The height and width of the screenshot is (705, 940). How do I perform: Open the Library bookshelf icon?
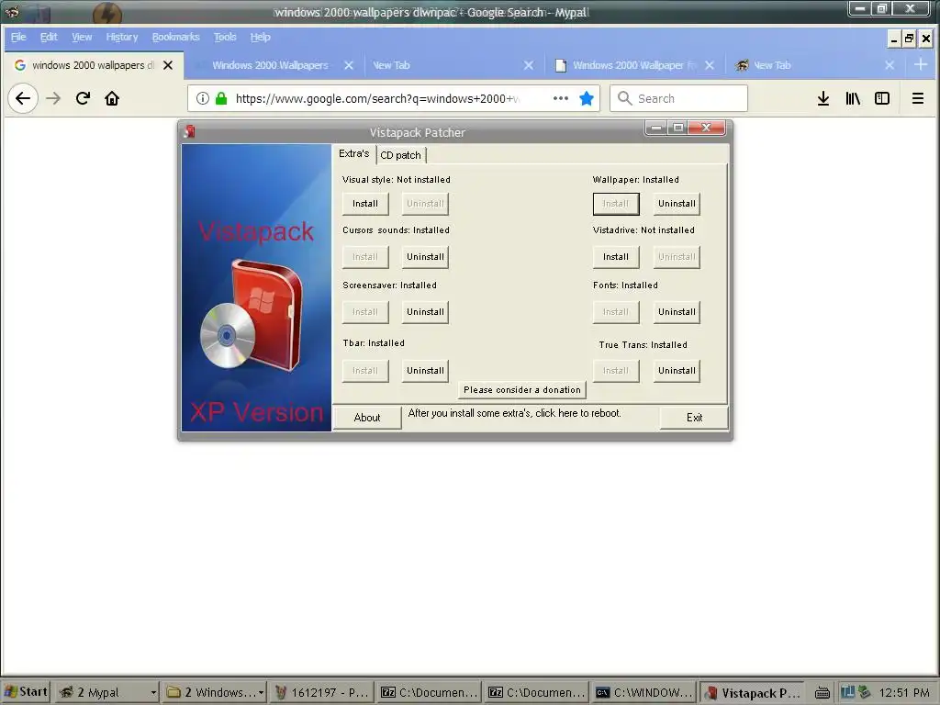tap(853, 98)
